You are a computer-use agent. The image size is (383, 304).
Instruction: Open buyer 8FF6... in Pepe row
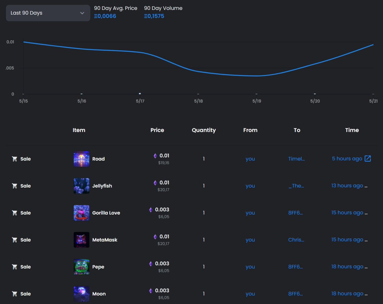click(x=296, y=267)
